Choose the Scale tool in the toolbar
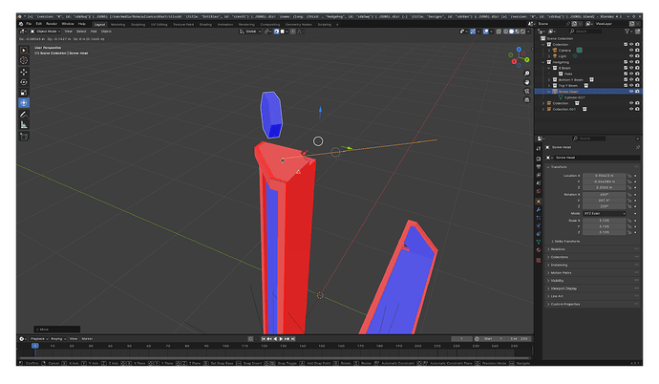Image resolution: width=659 pixels, height=384 pixels. 24,93
